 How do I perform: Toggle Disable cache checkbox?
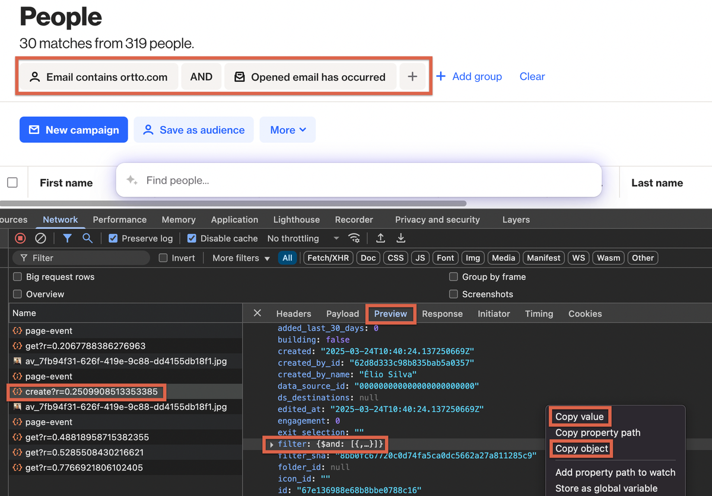click(x=192, y=238)
